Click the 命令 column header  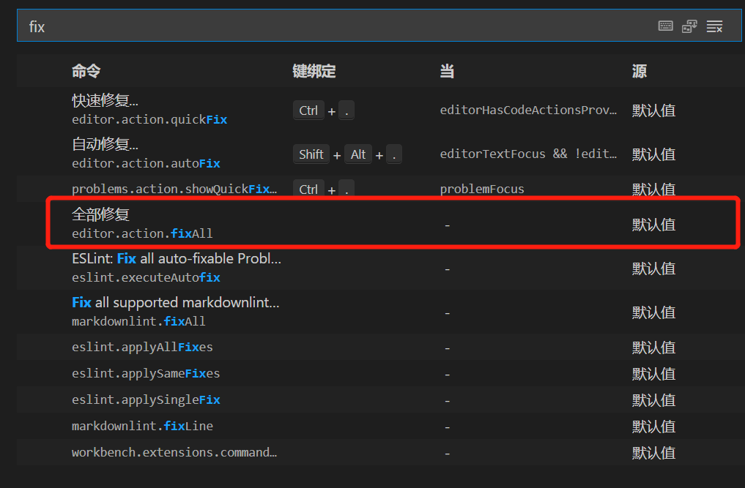[86, 71]
